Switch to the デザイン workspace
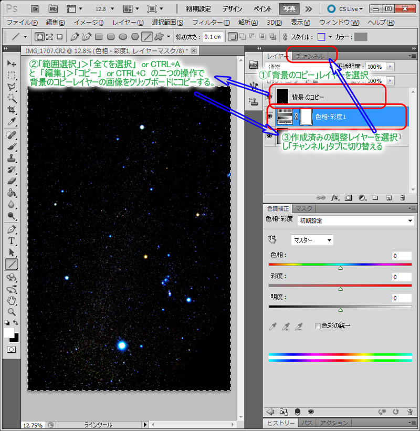The height and width of the screenshot is (431, 420). click(232, 9)
